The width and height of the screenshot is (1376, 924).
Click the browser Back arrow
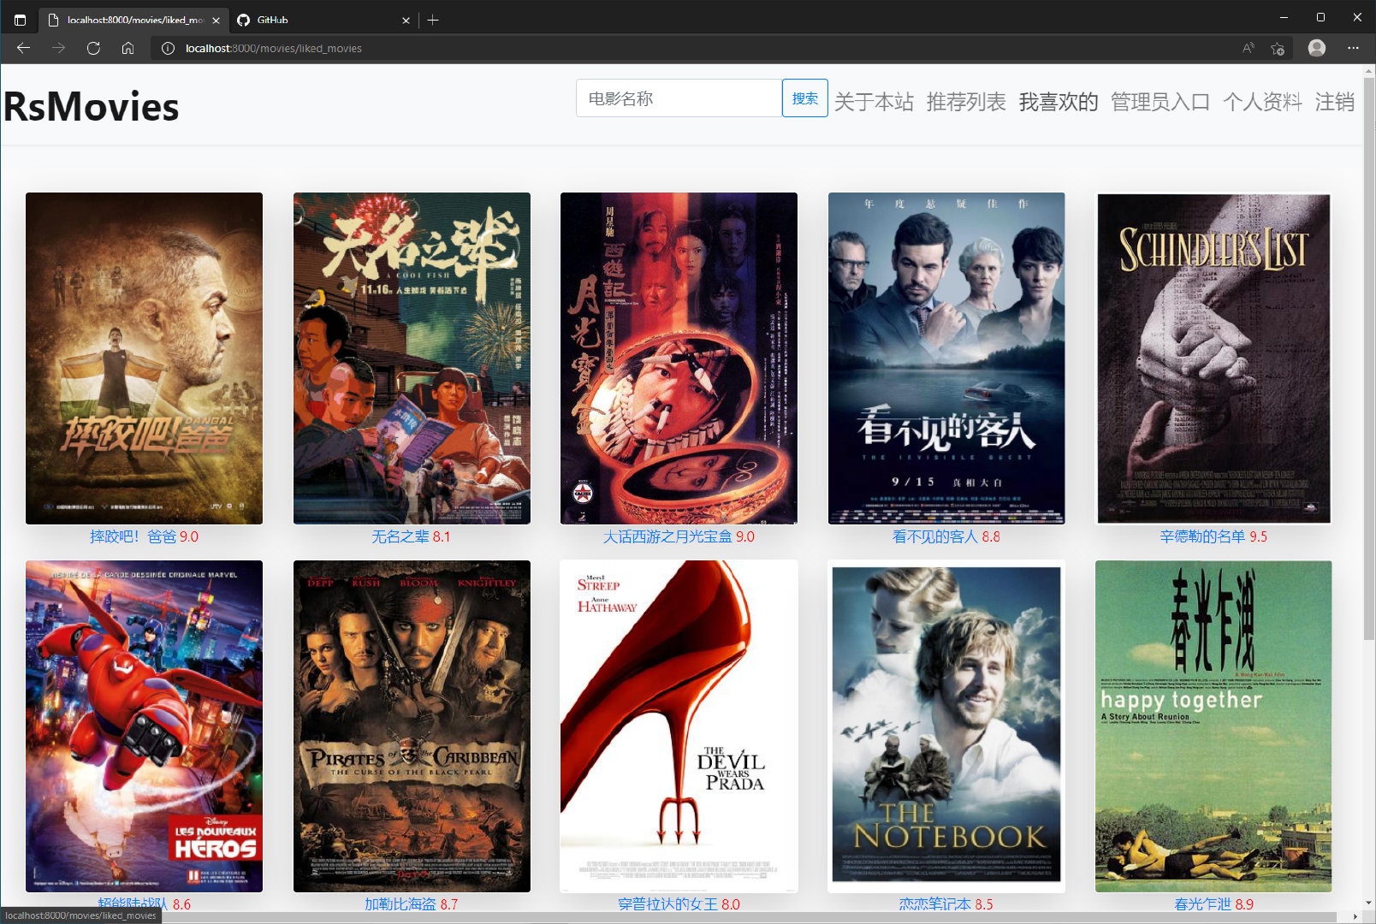pos(23,48)
